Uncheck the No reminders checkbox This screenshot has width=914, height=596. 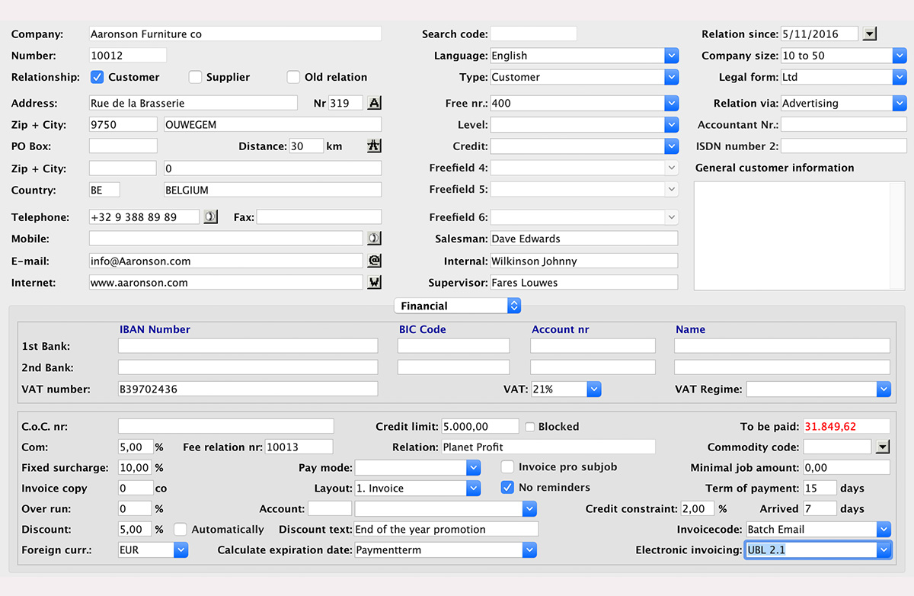coord(507,487)
